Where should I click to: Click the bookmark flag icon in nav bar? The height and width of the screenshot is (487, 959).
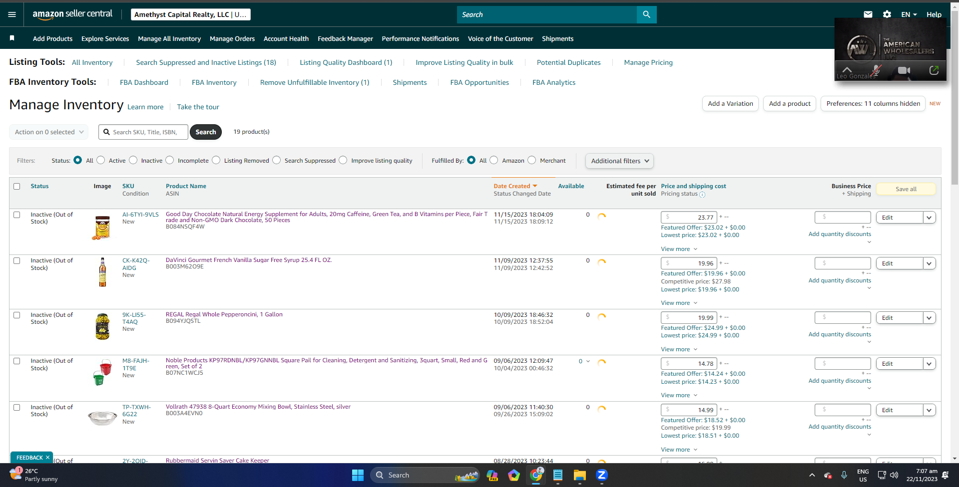pyautogui.click(x=12, y=38)
